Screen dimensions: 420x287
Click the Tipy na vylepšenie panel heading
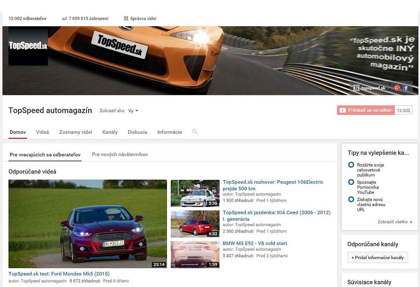point(378,153)
